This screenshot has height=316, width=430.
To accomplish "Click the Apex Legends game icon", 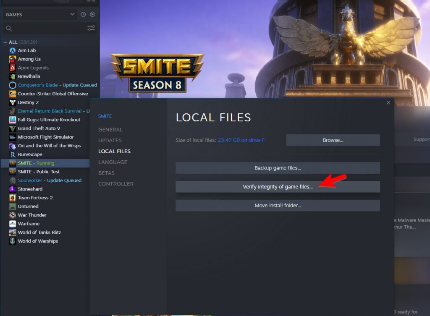I will [x=12, y=68].
